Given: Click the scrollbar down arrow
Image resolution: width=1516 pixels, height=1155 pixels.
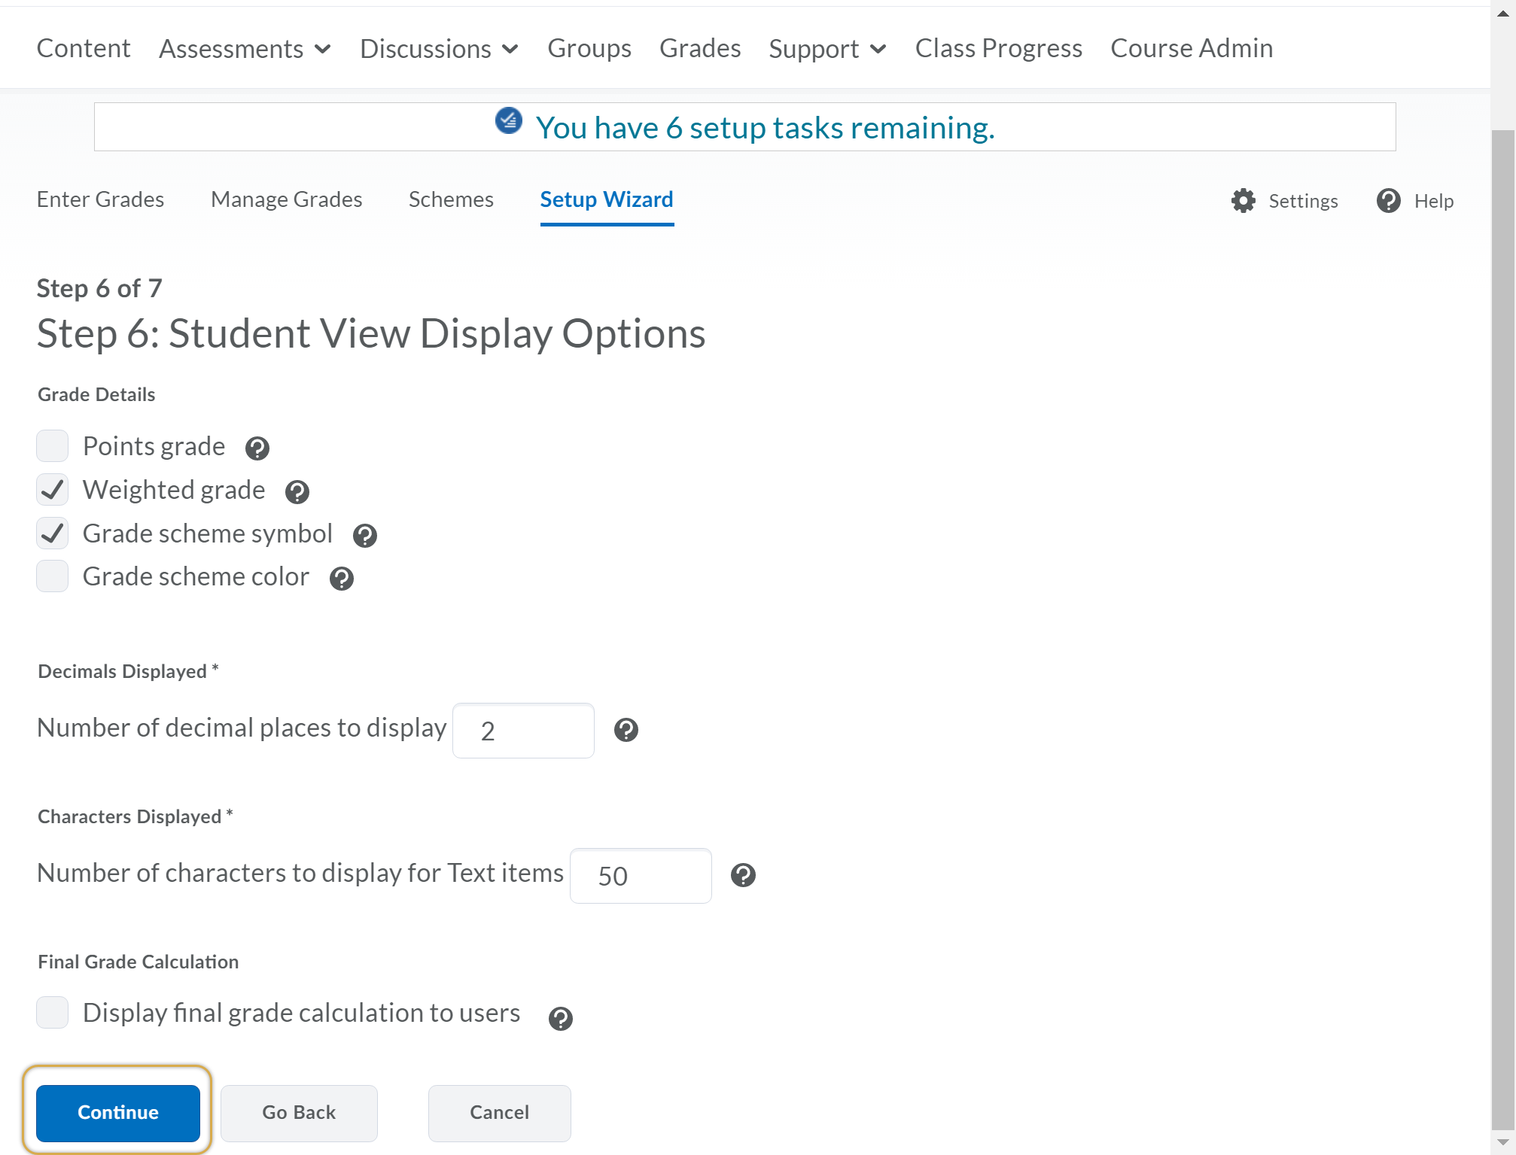Looking at the screenshot, I should click(x=1503, y=1142).
